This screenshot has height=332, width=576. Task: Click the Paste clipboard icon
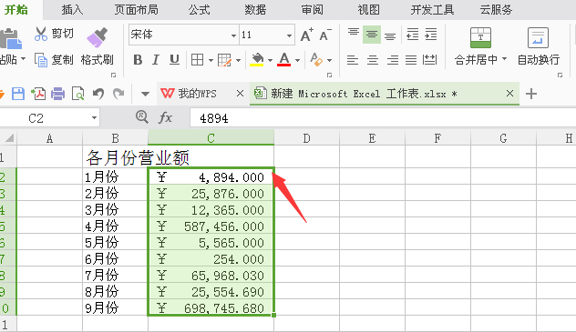10,38
